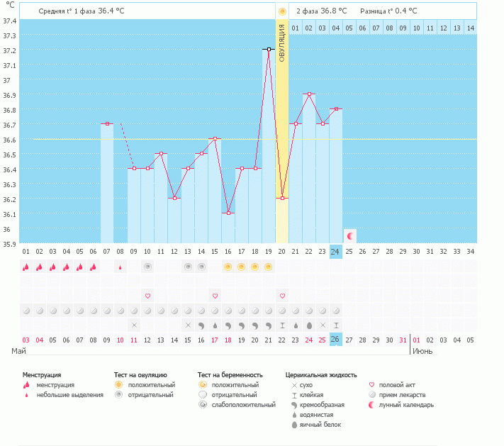Click the highlighted cycle day 24 cell
Screen dimensions: 504x446
pyautogui.click(x=336, y=251)
